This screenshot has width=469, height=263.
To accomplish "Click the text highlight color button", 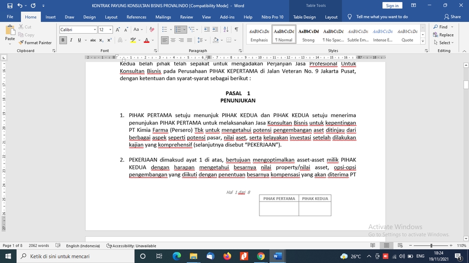I will coord(133,40).
